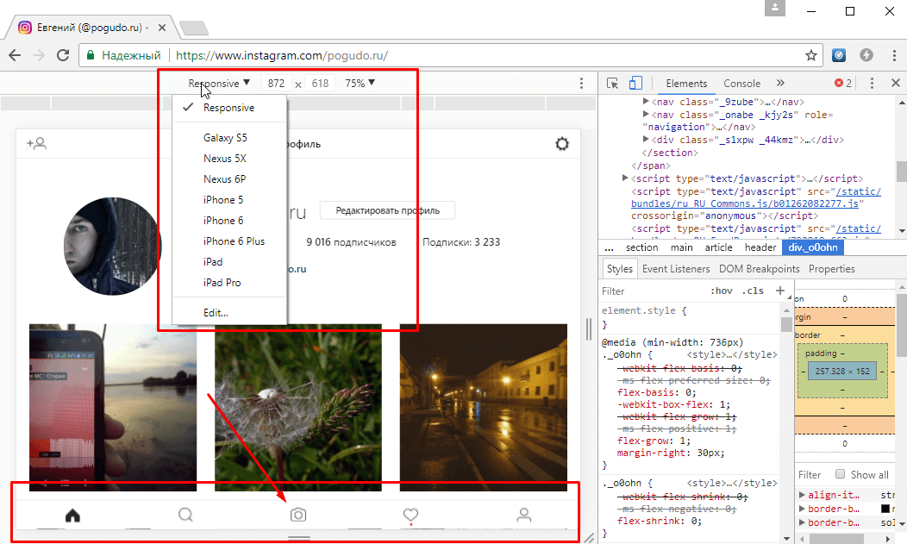Toggle the :hov element state button
907x544 pixels.
pos(721,291)
